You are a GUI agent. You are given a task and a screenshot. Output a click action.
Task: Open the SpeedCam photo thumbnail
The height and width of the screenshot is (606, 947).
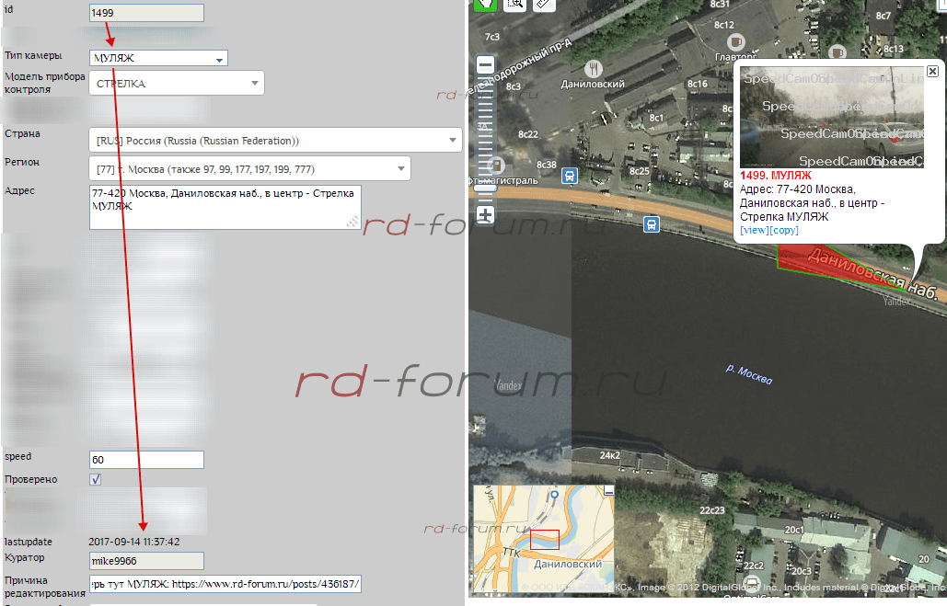click(x=831, y=117)
